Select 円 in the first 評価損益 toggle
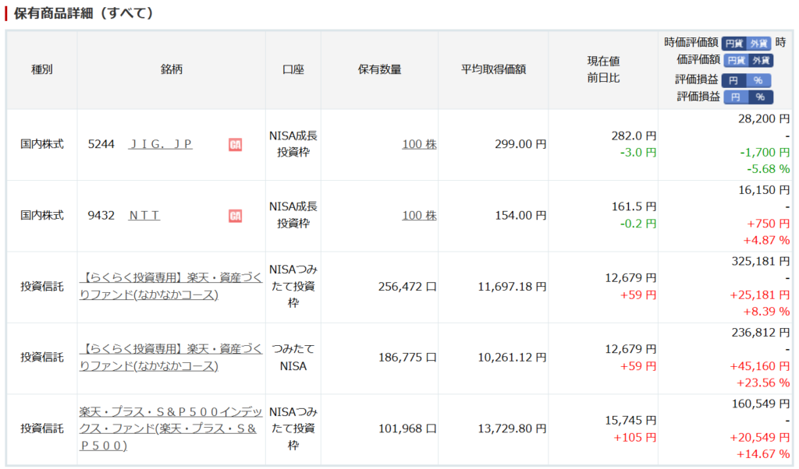This screenshot has height=469, width=799. [733, 80]
